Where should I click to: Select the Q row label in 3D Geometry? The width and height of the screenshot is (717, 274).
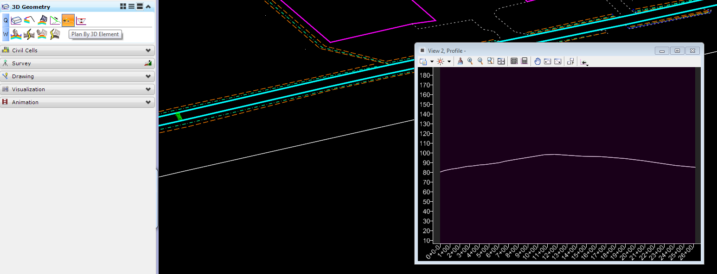coord(6,20)
